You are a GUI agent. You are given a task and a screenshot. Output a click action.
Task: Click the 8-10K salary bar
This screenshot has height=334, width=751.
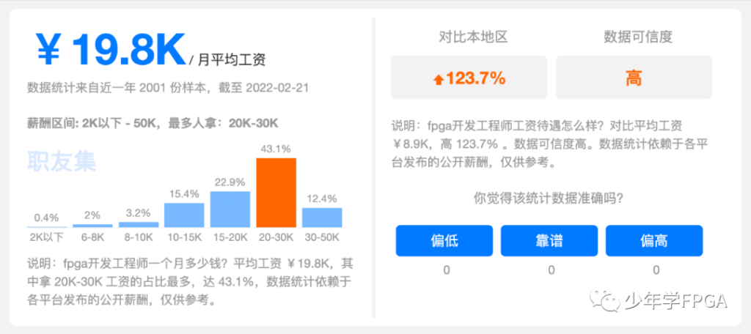(139, 224)
